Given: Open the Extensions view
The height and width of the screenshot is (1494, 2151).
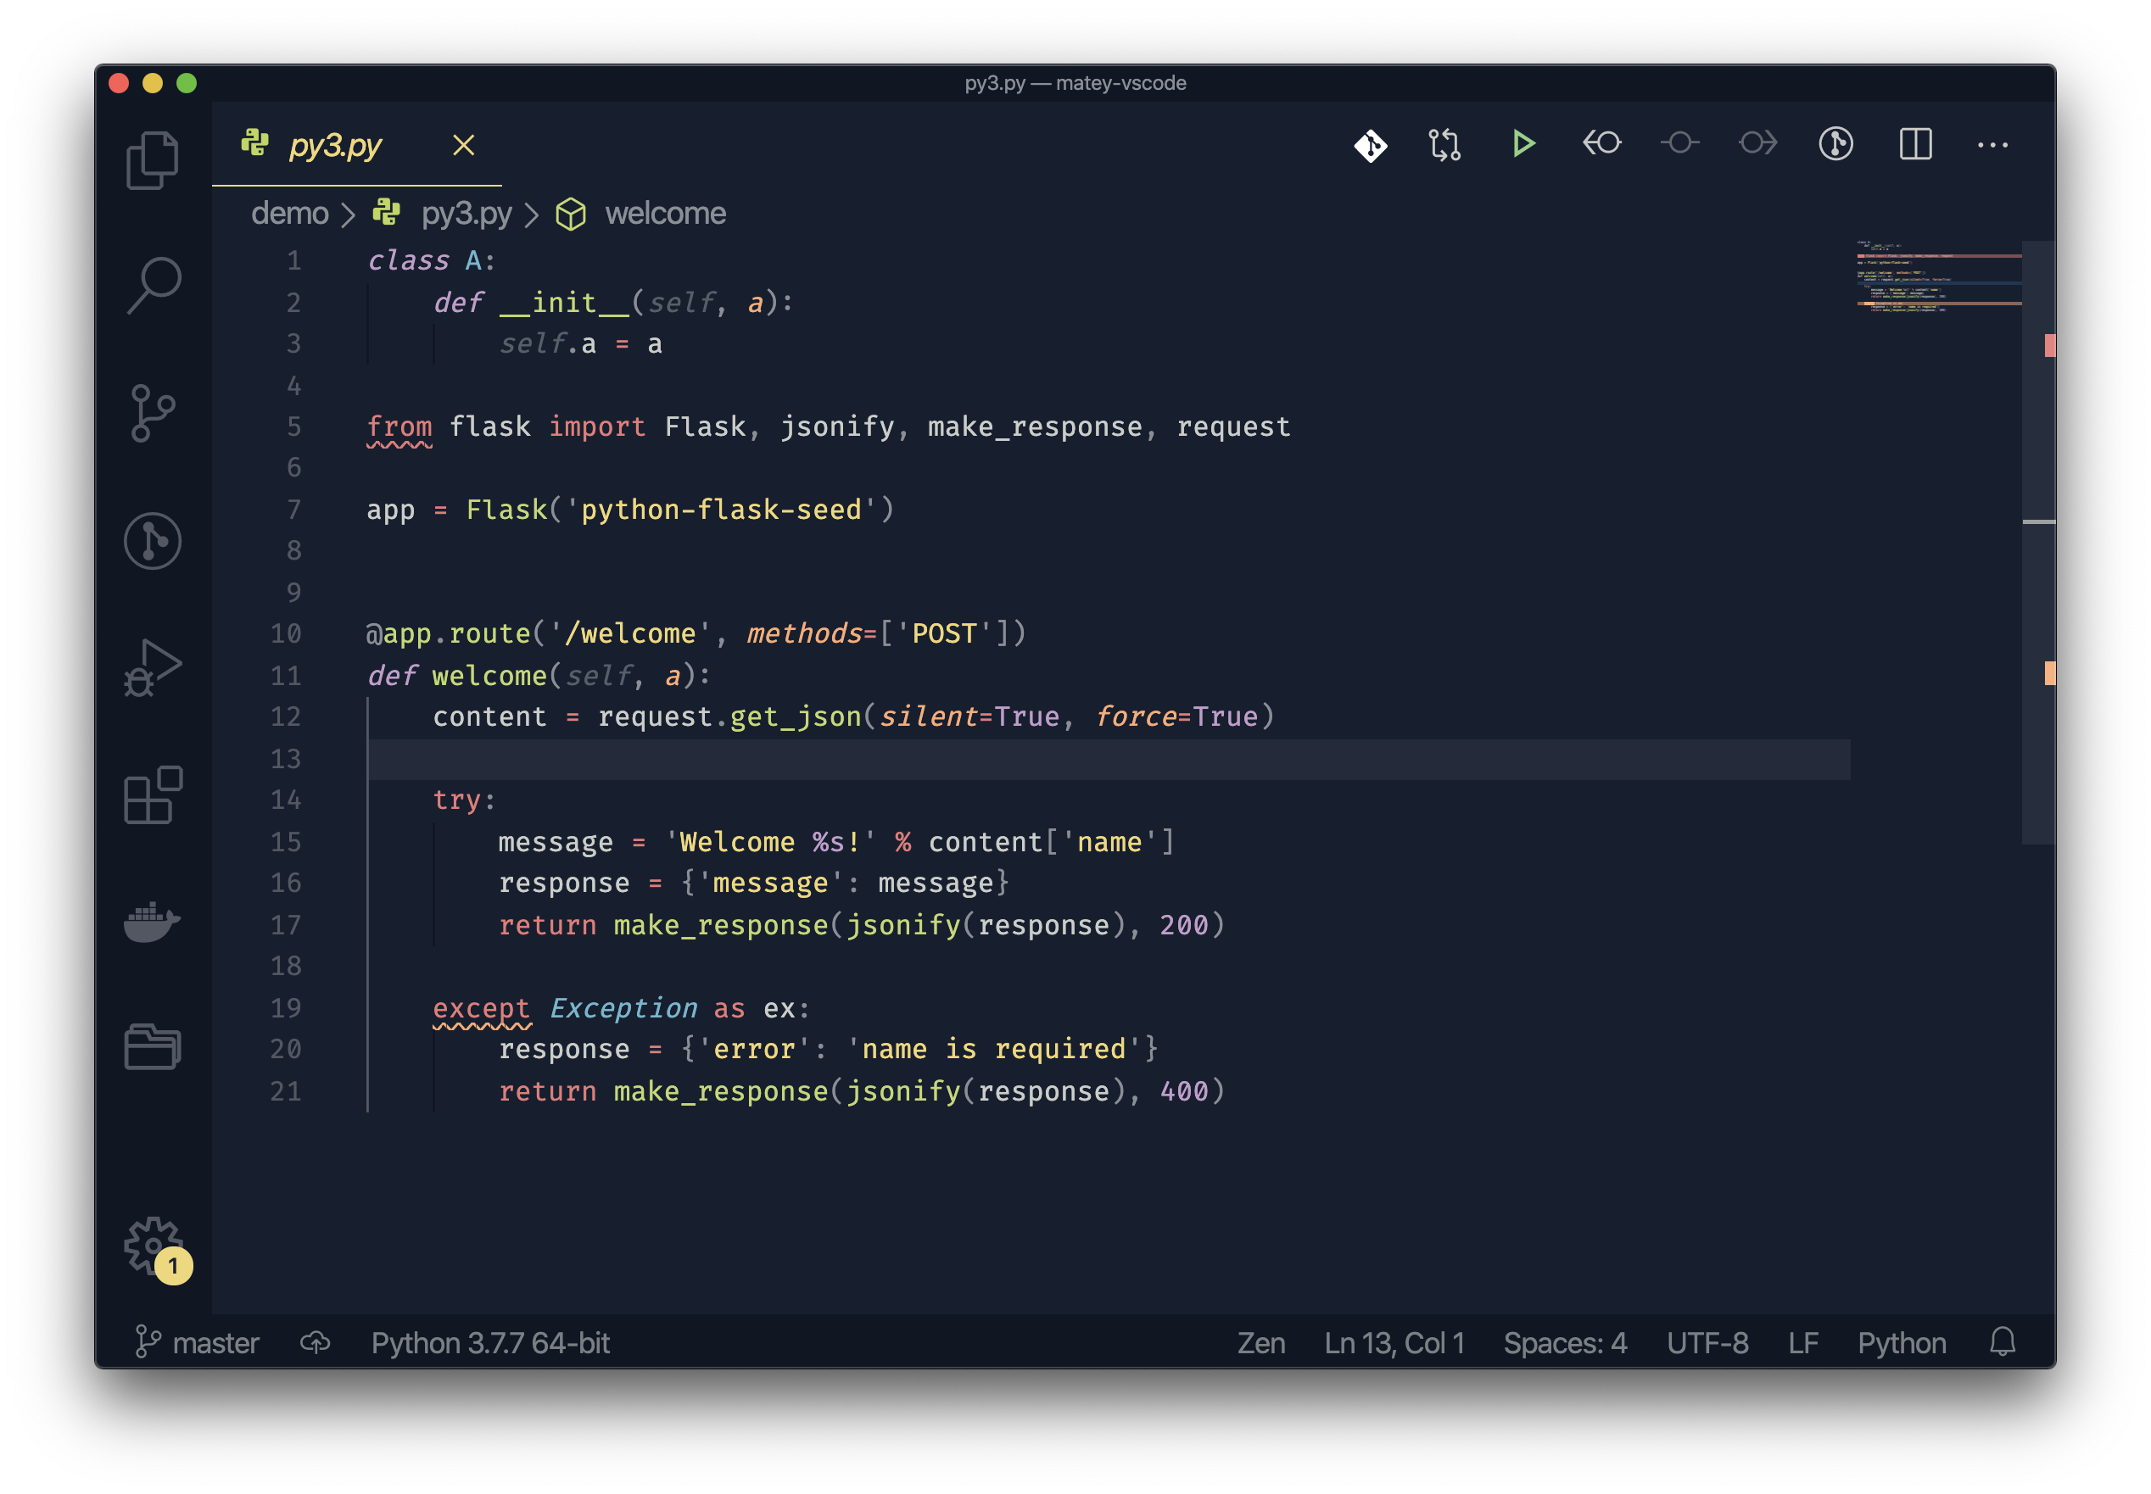Looking at the screenshot, I should click(x=153, y=794).
